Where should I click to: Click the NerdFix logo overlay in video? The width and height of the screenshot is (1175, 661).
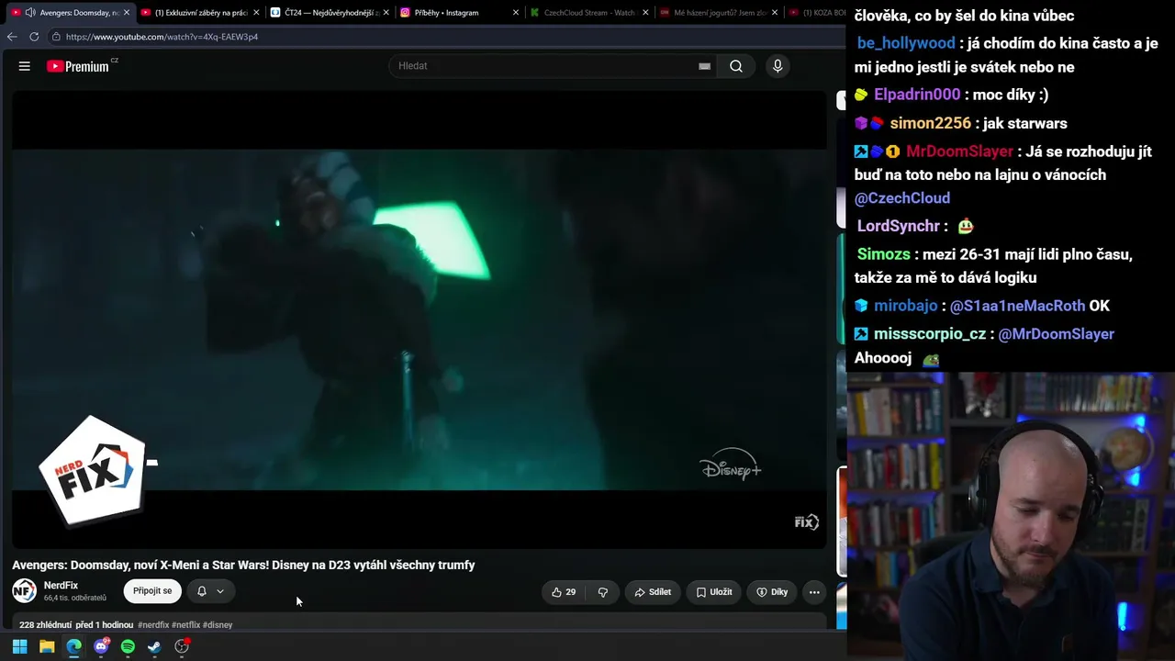click(x=93, y=471)
